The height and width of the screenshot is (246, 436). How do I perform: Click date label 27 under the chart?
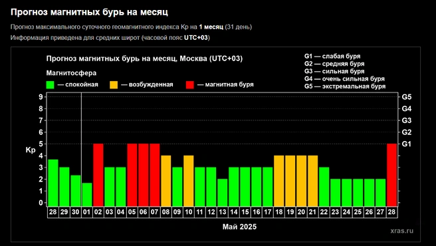381,212
